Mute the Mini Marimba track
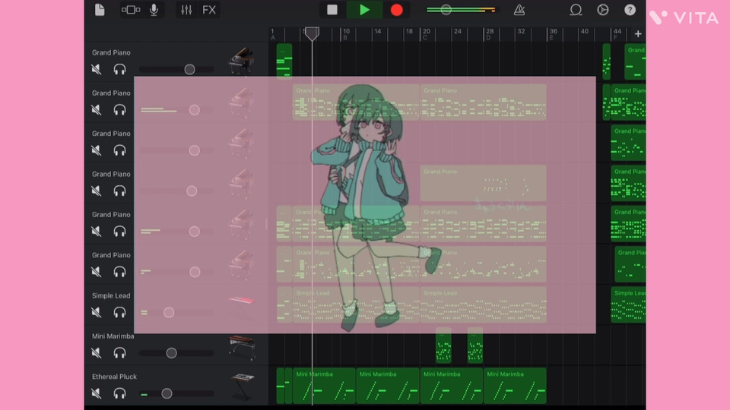 [x=97, y=353]
